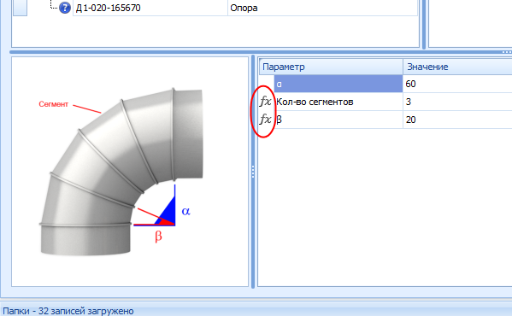Select the β parameter name cell

click(x=338, y=120)
